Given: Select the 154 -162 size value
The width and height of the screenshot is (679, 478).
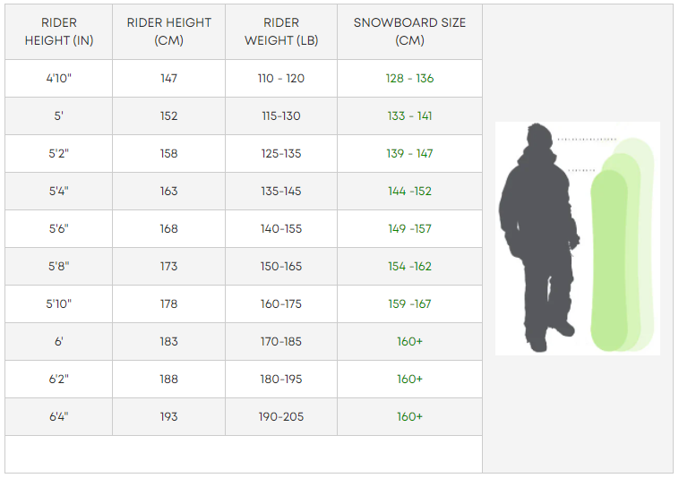Looking at the screenshot, I should pos(409,267).
